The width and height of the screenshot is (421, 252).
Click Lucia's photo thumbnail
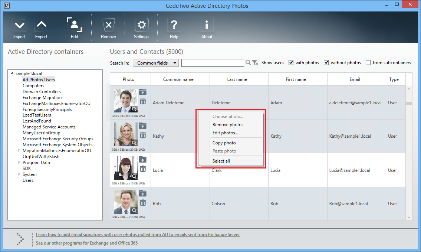(125, 168)
